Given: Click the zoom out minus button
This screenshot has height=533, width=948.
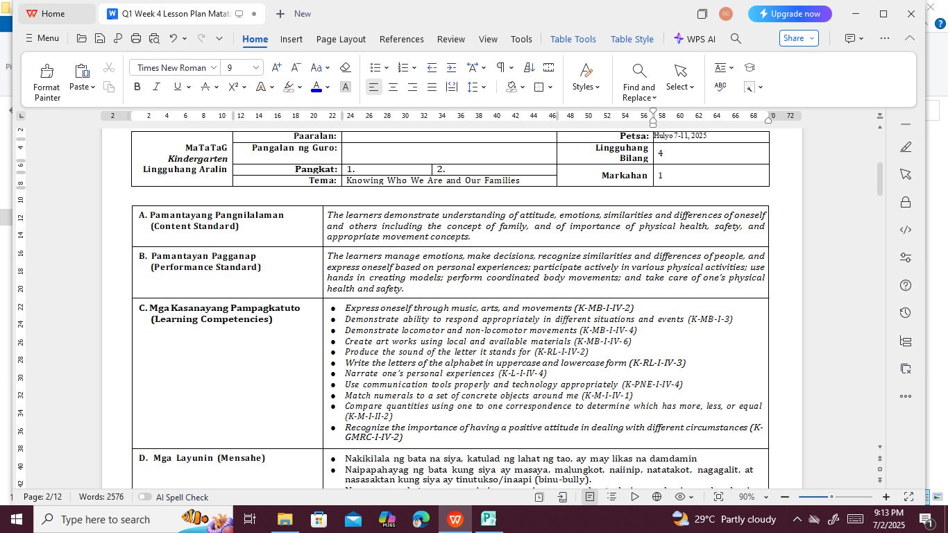Looking at the screenshot, I should coord(785,497).
